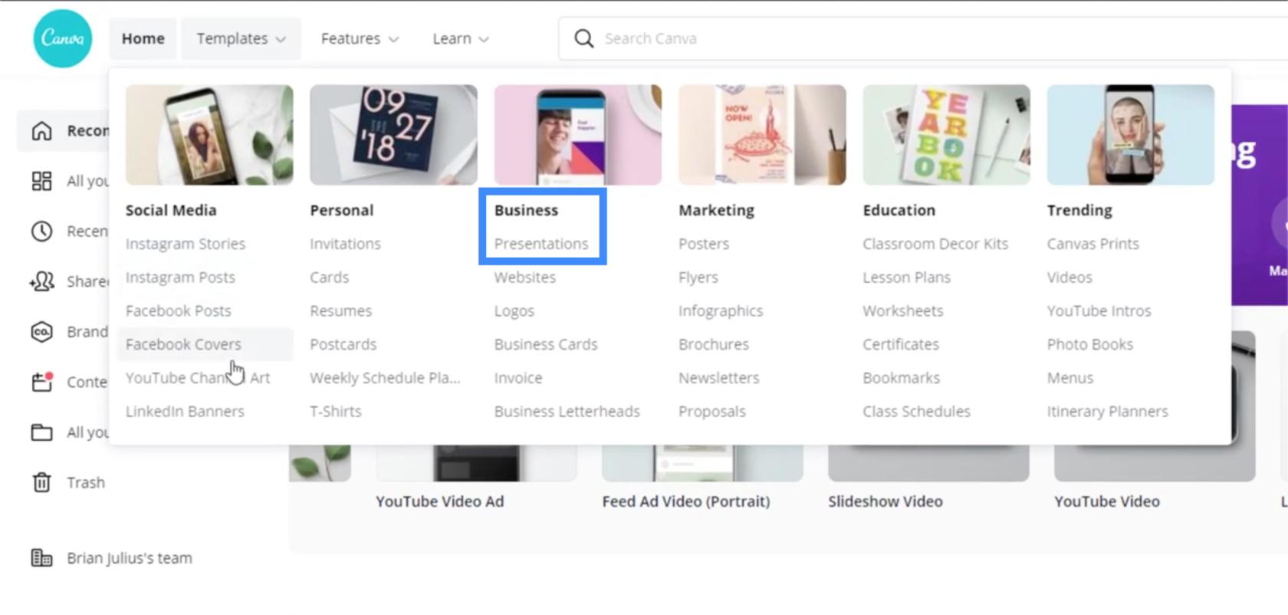This screenshot has height=615, width=1288.
Task: Open the Personal category thumbnail
Action: point(393,135)
